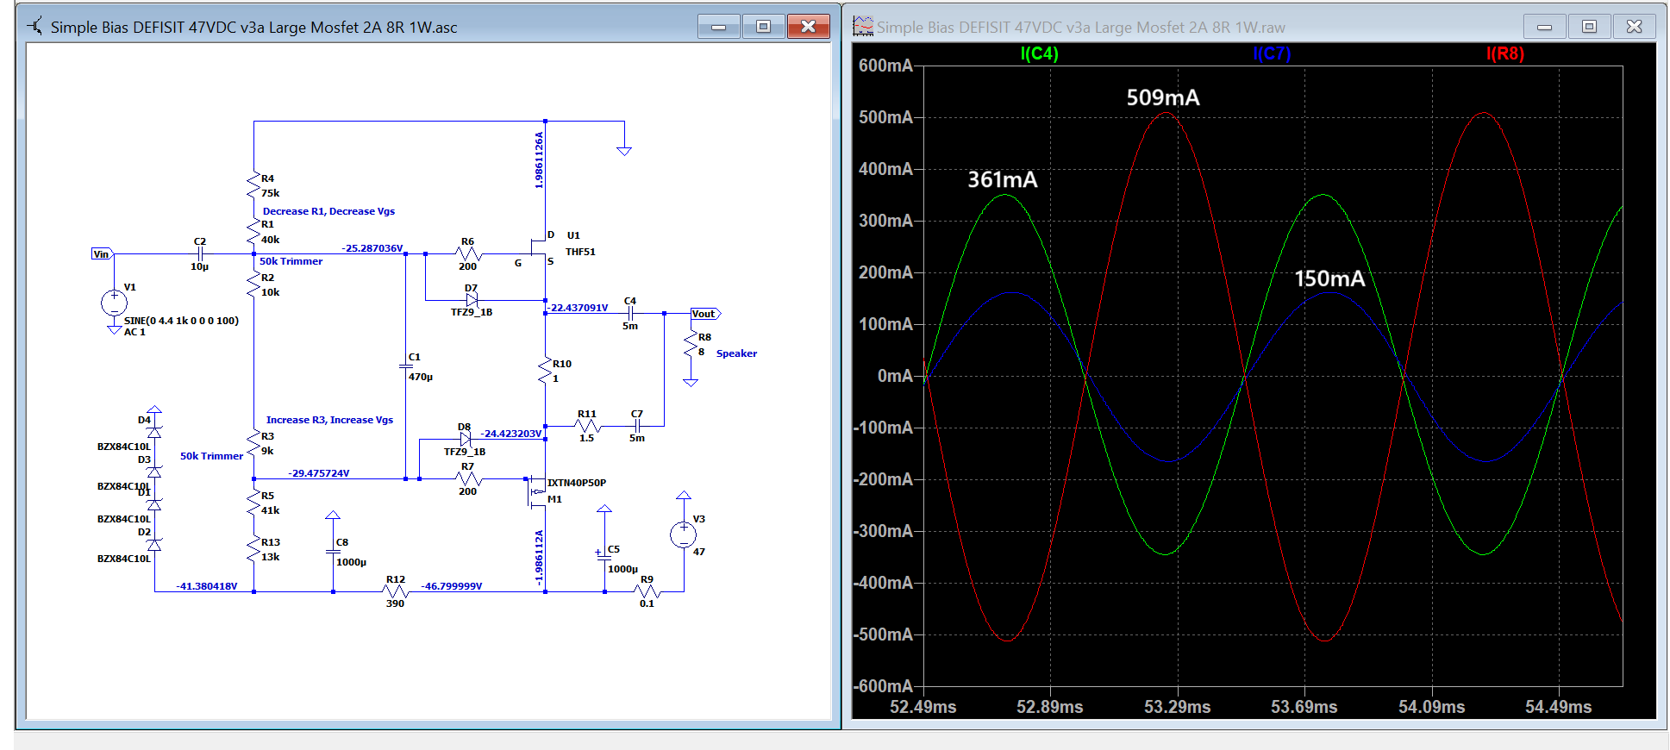
Task: Select resistor R4 75k symbol
Action: click(253, 185)
